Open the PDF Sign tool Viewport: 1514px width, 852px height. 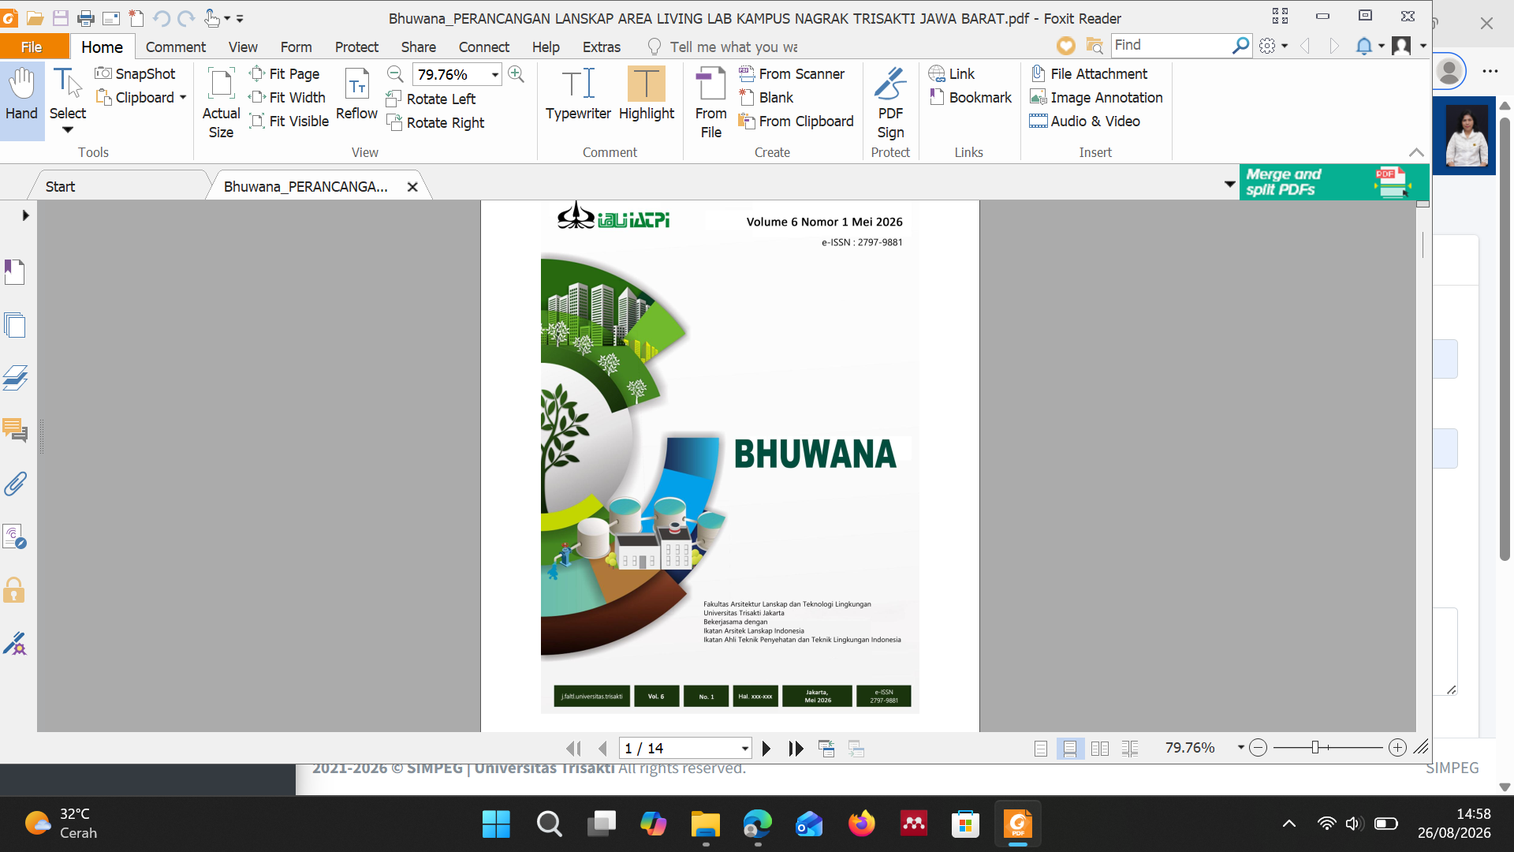coord(890,103)
